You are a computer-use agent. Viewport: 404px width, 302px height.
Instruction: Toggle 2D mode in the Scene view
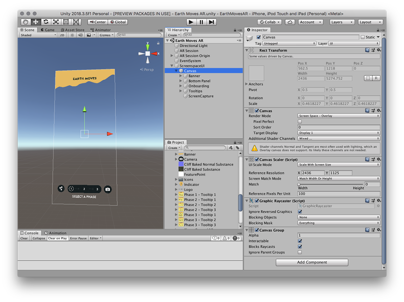62,35
